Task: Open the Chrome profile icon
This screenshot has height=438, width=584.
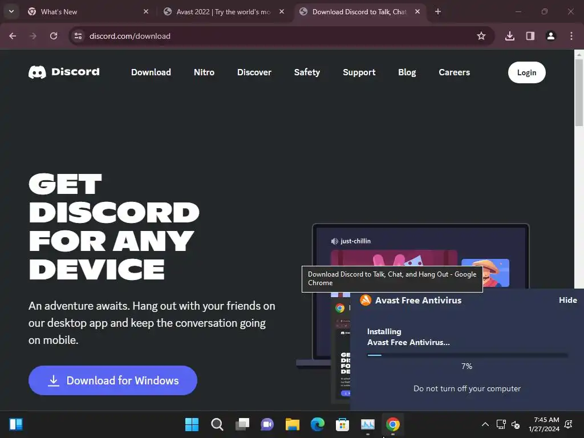Action: click(x=551, y=36)
